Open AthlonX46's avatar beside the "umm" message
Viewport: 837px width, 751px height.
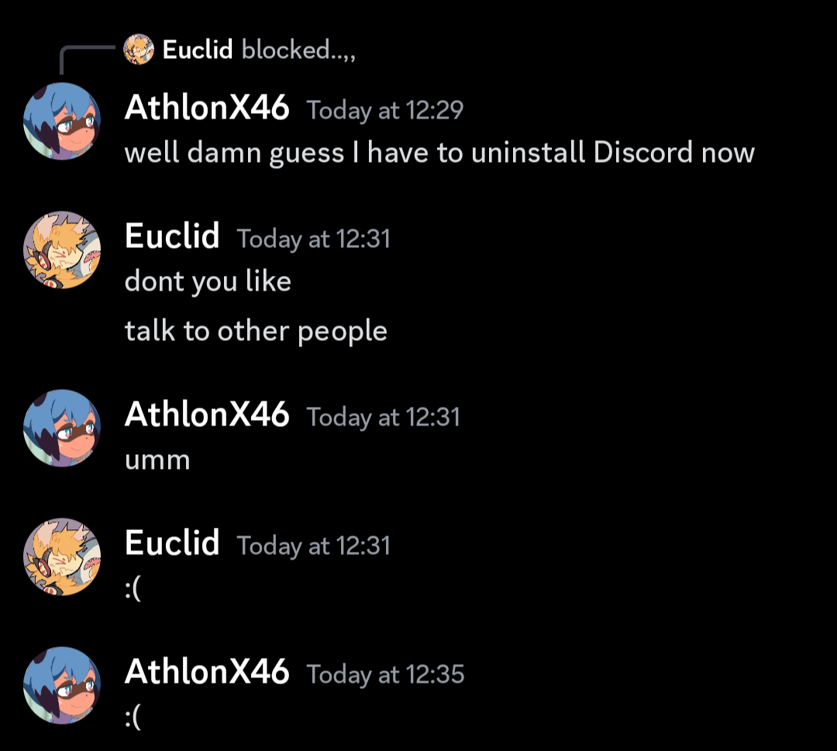tap(62, 428)
